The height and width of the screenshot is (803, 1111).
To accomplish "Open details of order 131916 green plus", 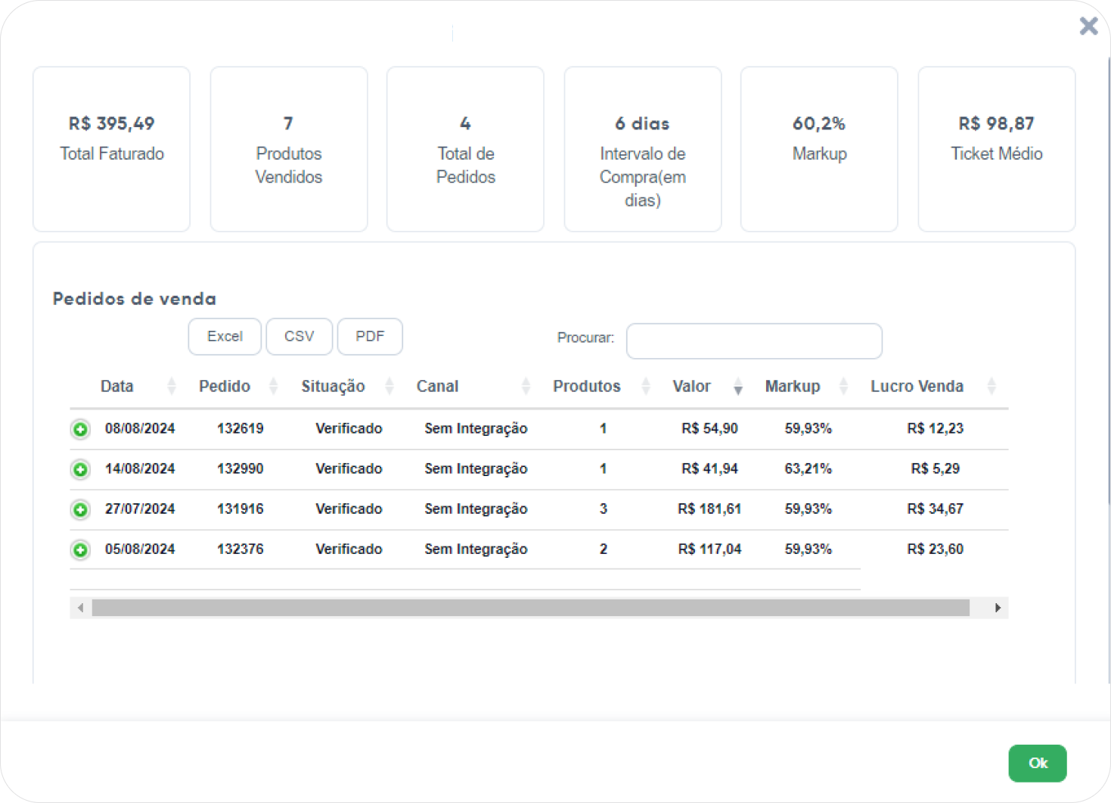I will coord(80,509).
